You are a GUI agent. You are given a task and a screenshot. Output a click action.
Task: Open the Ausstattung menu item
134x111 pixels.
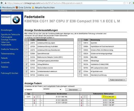tap(63, 11)
